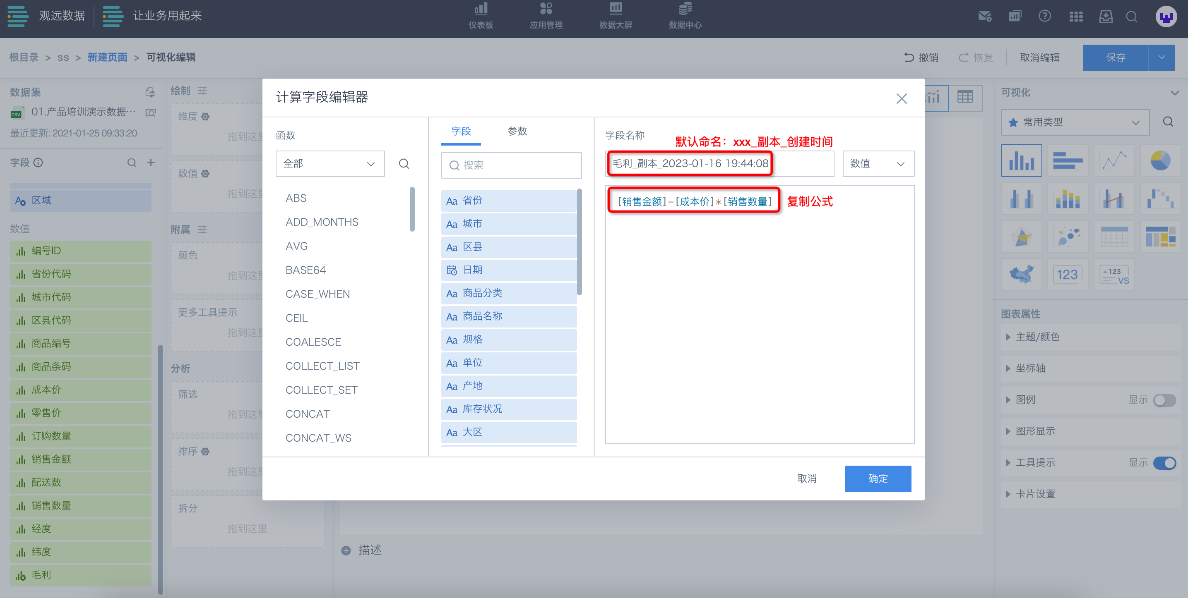Expand the 坐标轴 property section
The image size is (1188, 598).
click(x=1030, y=368)
